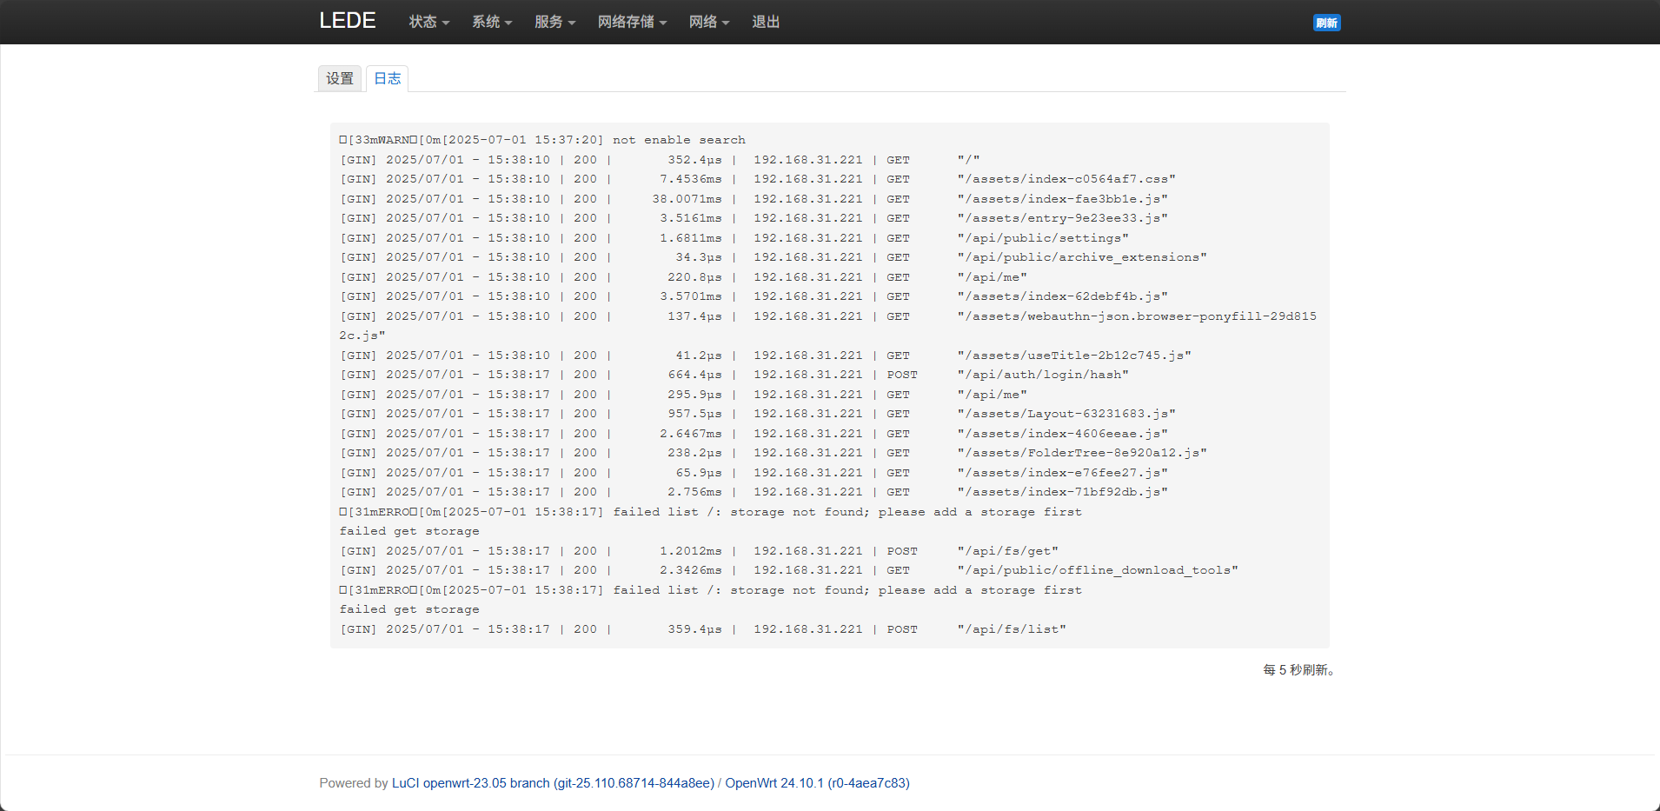
Task: Click the 38.0071ms latency value
Action: coord(687,199)
